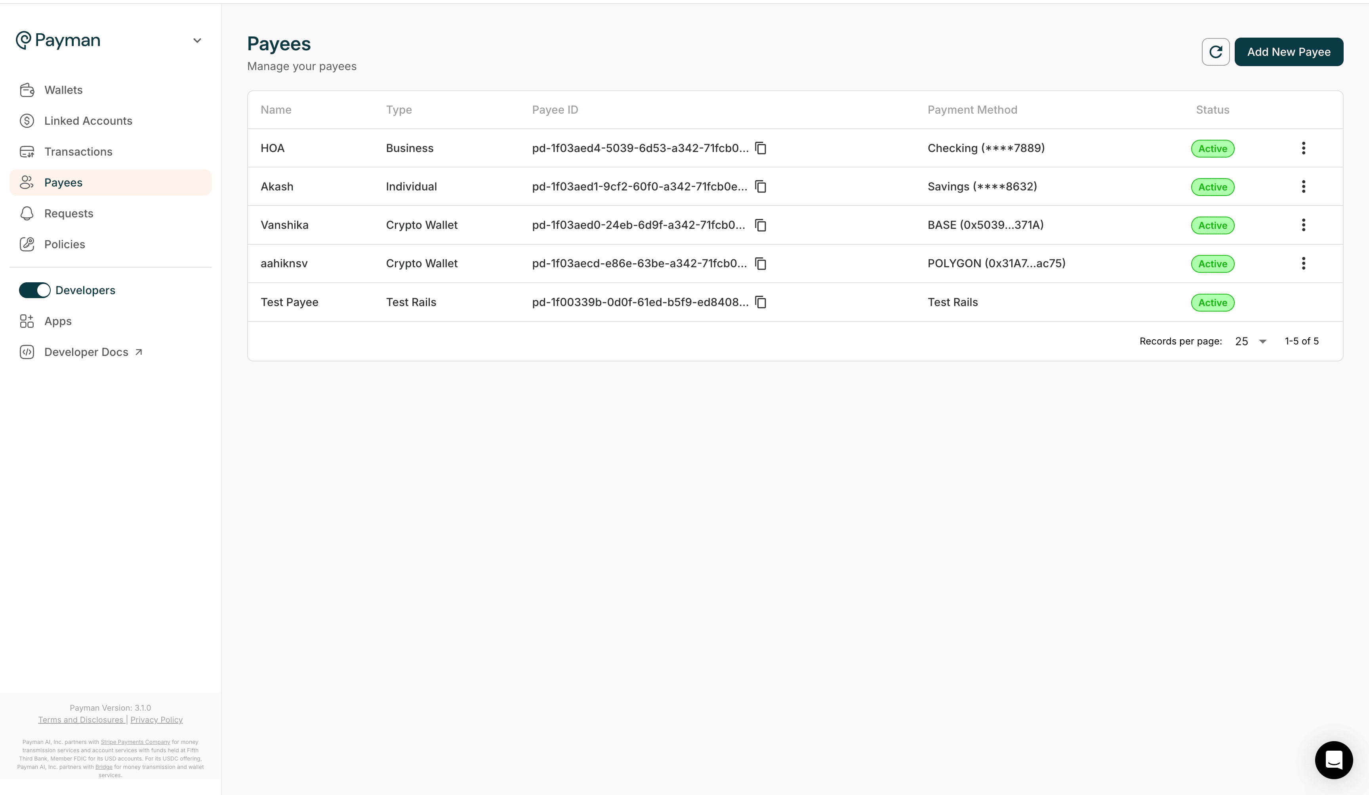This screenshot has height=795, width=1369.
Task: Open three-dot menu for Vanshika row
Action: 1303,225
